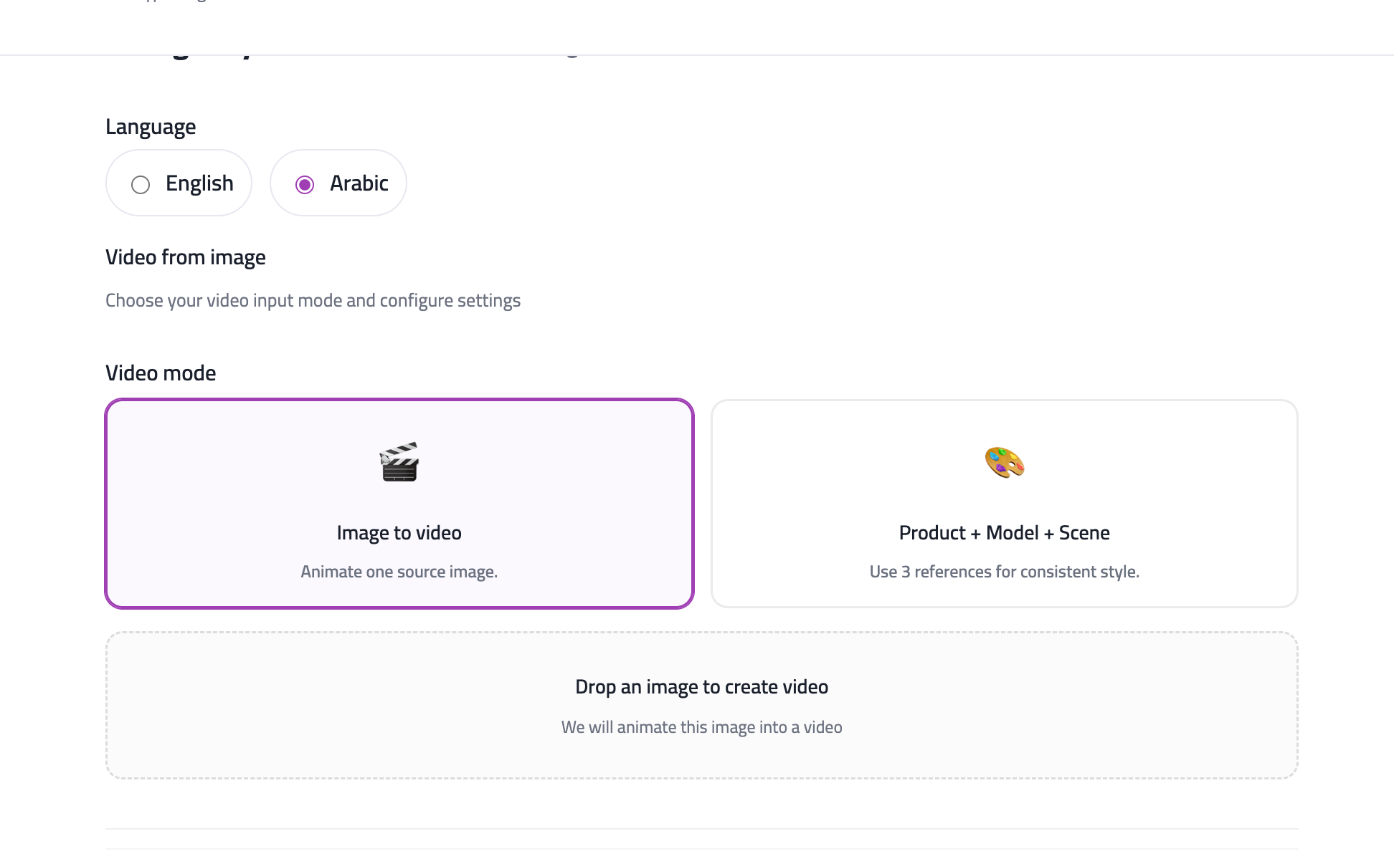The width and height of the screenshot is (1394, 864).
Task: Click the Language section label
Action: [151, 126]
